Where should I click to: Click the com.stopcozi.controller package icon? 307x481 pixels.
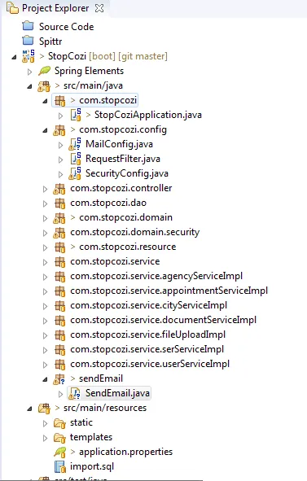(x=59, y=189)
